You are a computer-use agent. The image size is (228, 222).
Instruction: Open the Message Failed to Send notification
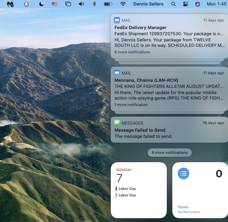(x=169, y=130)
